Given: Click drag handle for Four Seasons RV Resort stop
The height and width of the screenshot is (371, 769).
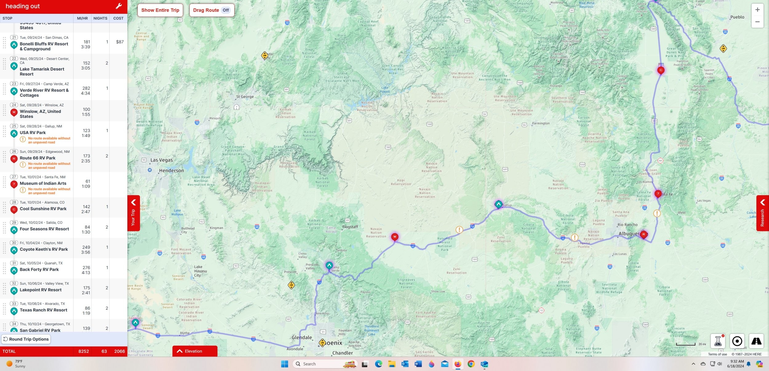Looking at the screenshot, I should (x=4, y=227).
